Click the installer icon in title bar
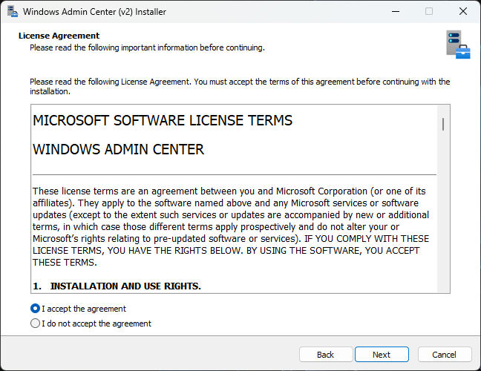Viewport: 481px width, 371px height. [x=13, y=12]
